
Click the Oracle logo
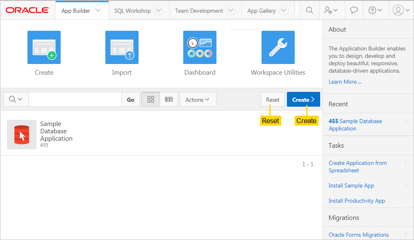coord(28,10)
